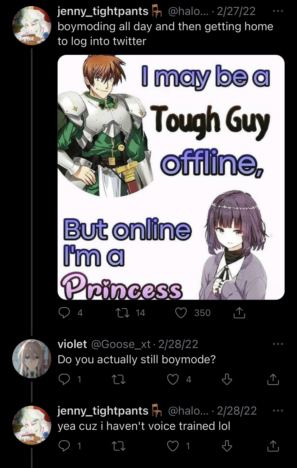Open more options on 2/28/22 jenny_tightpants reply
The image size is (297, 468).
tap(278, 411)
